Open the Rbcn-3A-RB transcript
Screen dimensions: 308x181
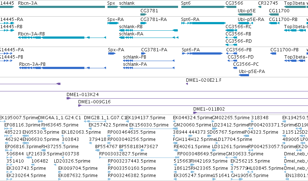pos(62,38)
